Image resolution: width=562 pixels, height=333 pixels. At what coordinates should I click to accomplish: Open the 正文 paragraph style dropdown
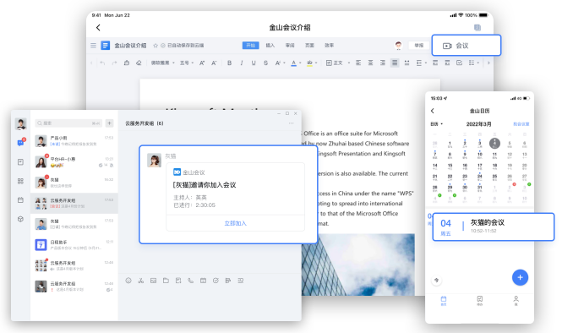[x=338, y=63]
